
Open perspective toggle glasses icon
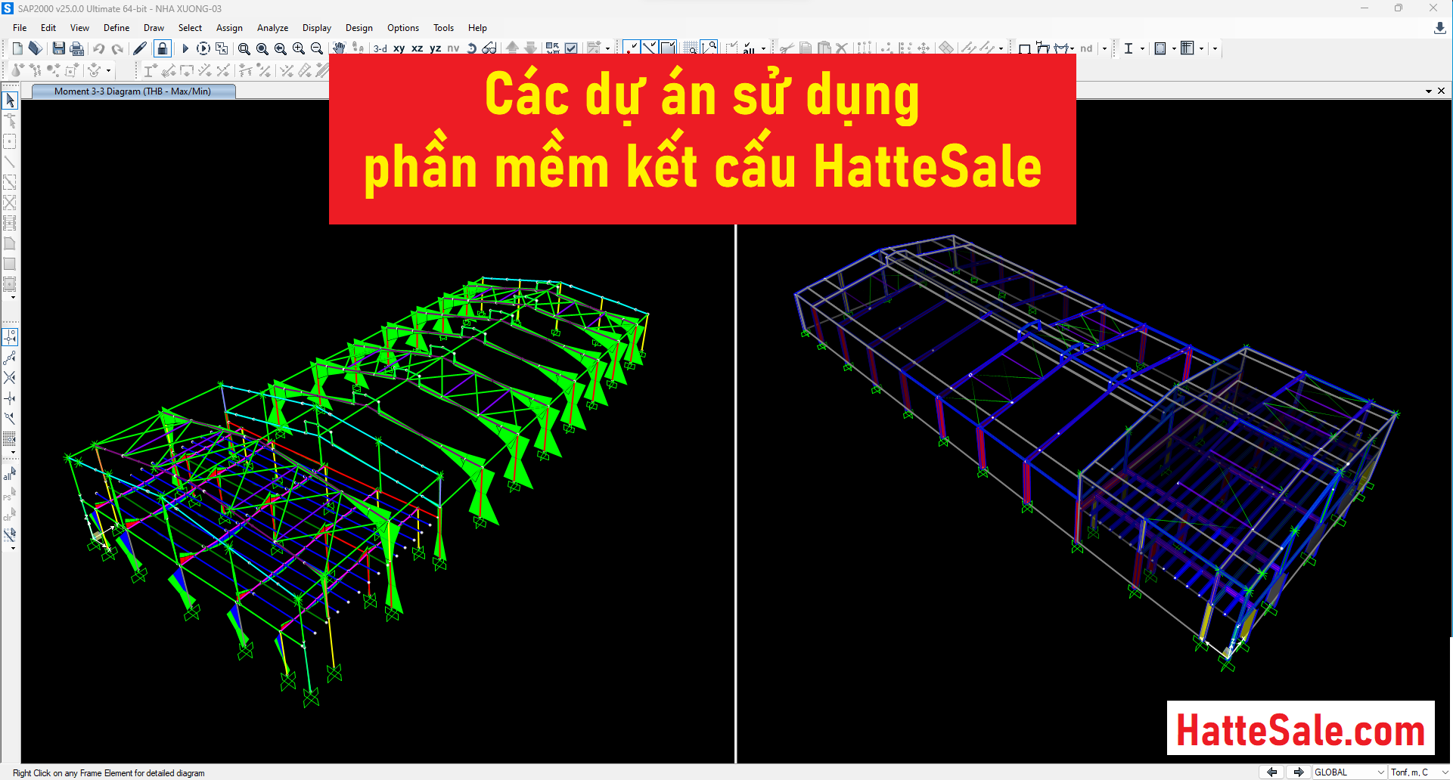click(x=489, y=48)
